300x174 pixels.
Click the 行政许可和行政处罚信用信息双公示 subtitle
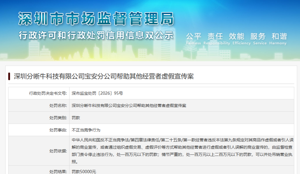pos(96,35)
